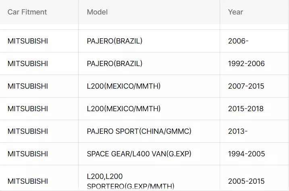Click the Car Fitment column header
Viewport: 289px width, 191px height.
27,12
